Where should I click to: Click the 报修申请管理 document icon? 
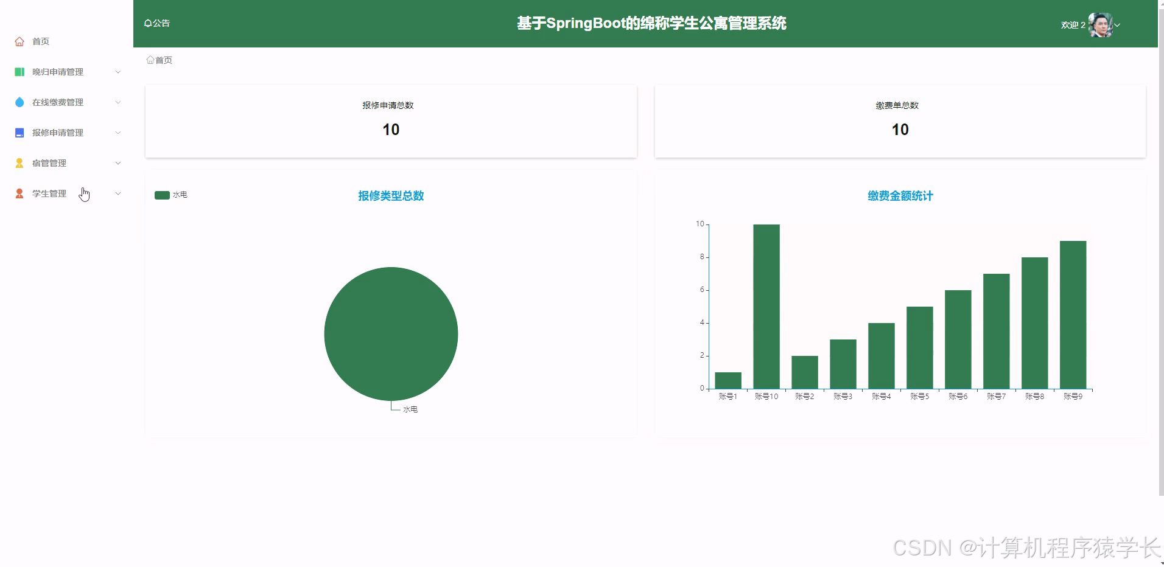(x=19, y=132)
